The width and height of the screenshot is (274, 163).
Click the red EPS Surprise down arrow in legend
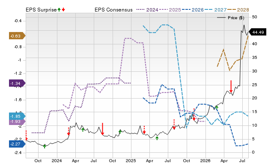tap(63, 9)
